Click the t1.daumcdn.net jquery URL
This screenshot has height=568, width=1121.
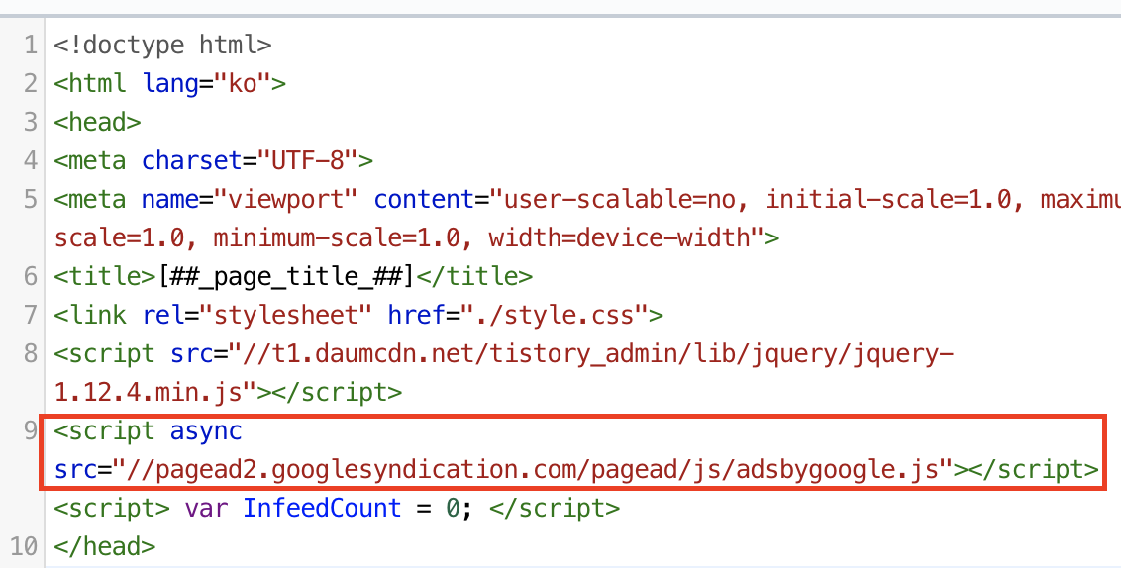coord(590,353)
